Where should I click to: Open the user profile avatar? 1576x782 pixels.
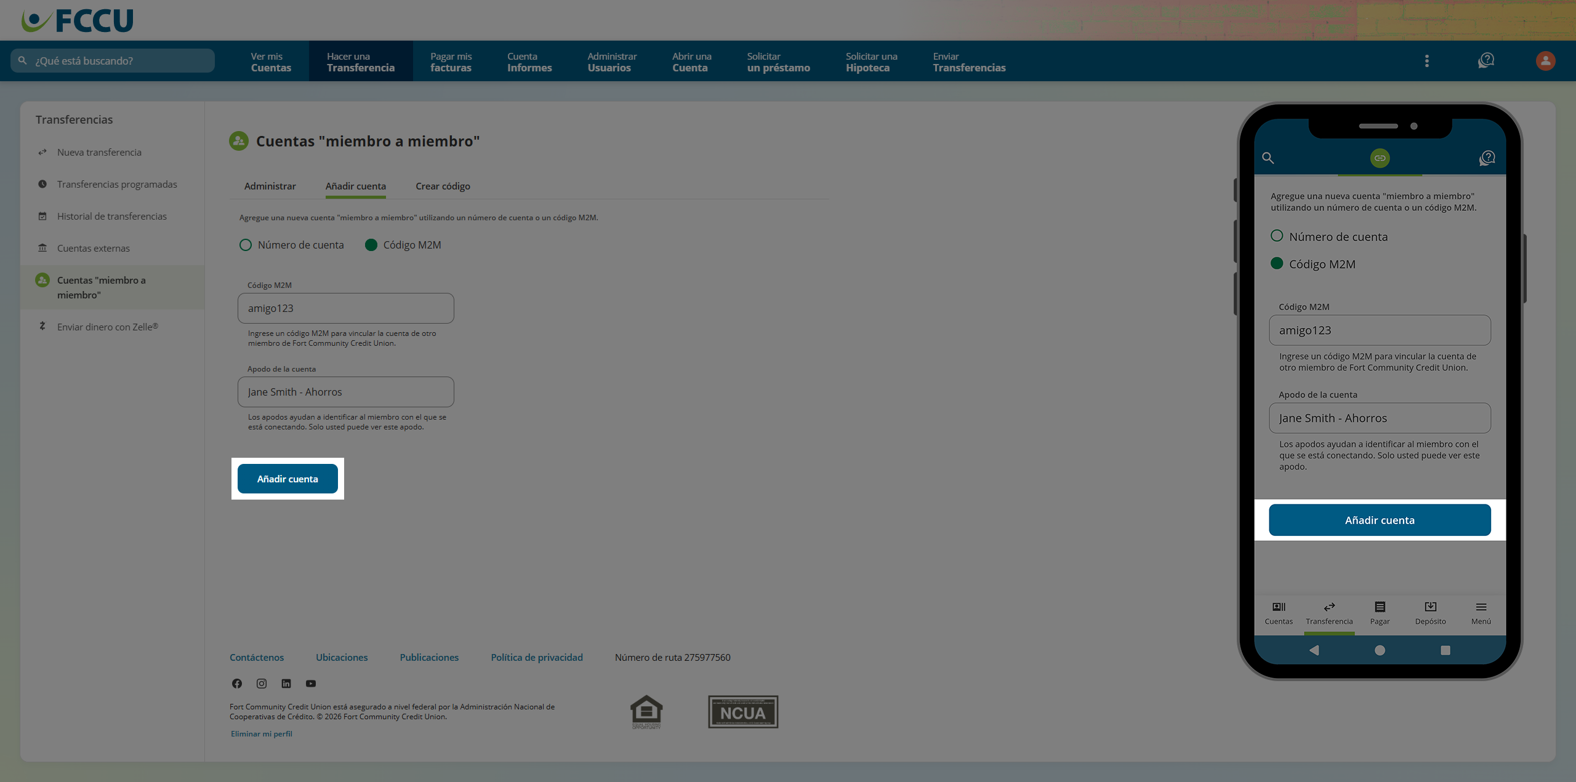click(1545, 60)
